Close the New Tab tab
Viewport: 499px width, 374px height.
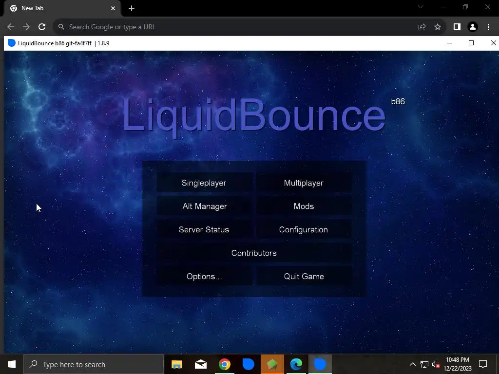(x=113, y=8)
